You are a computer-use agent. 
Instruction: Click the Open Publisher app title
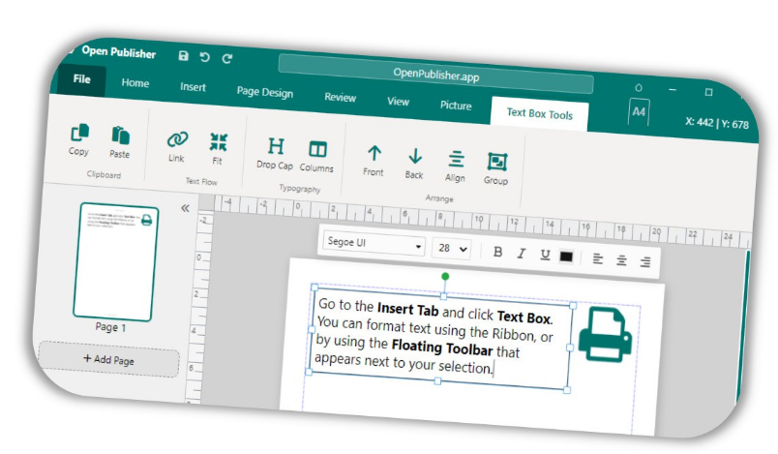click(x=119, y=52)
